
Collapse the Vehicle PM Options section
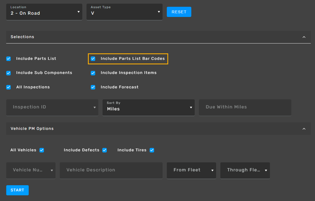(304, 129)
